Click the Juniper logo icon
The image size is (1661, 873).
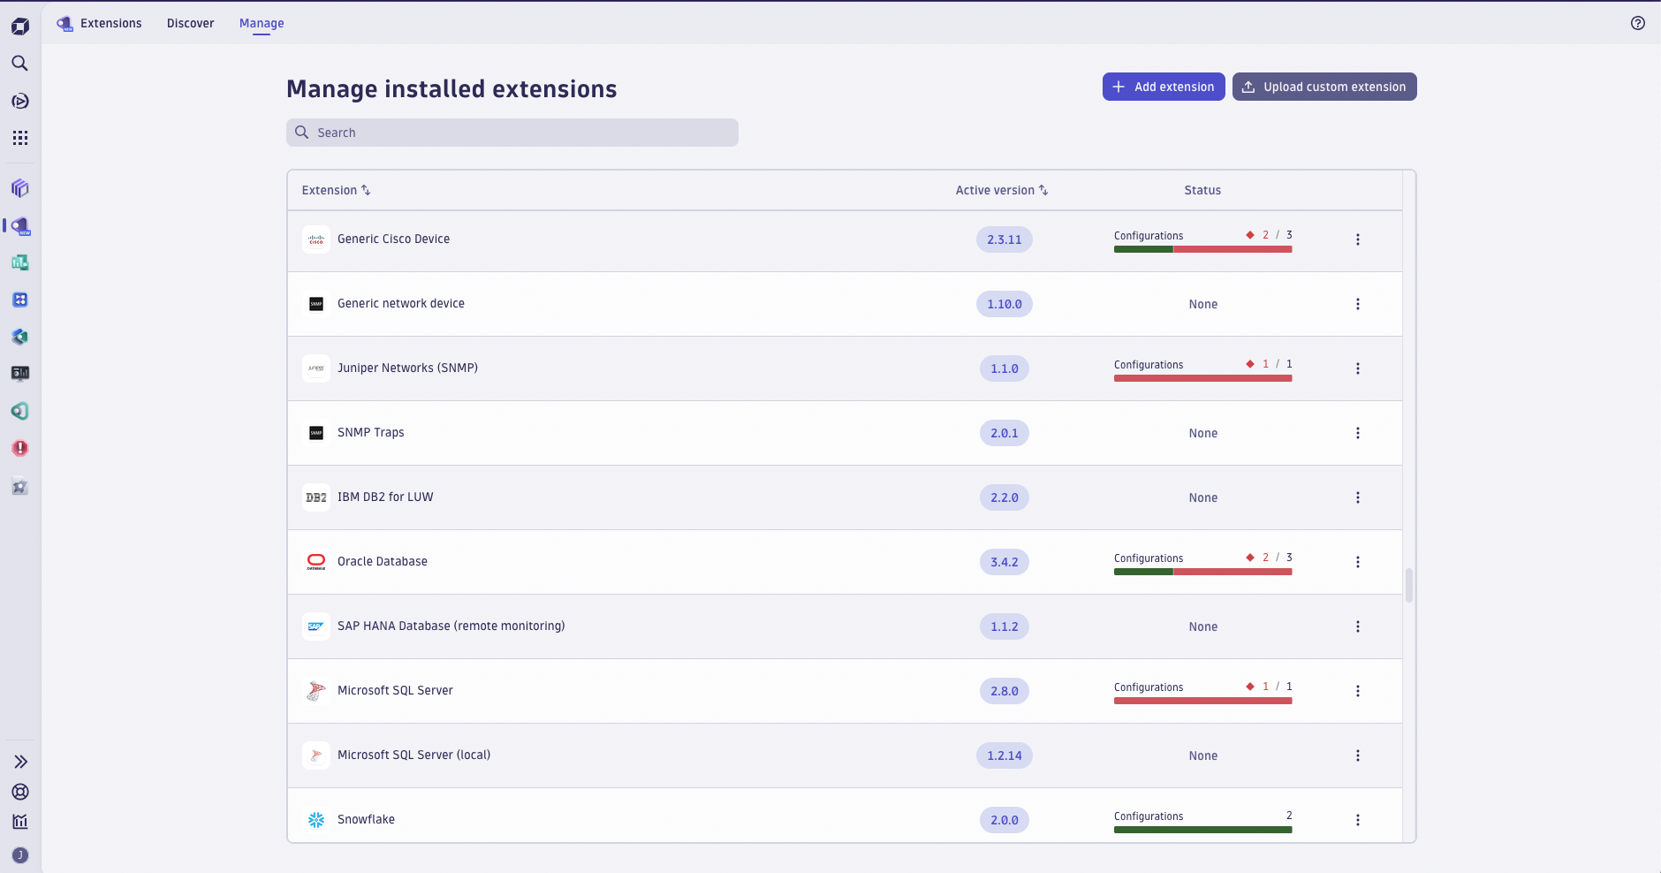316,368
